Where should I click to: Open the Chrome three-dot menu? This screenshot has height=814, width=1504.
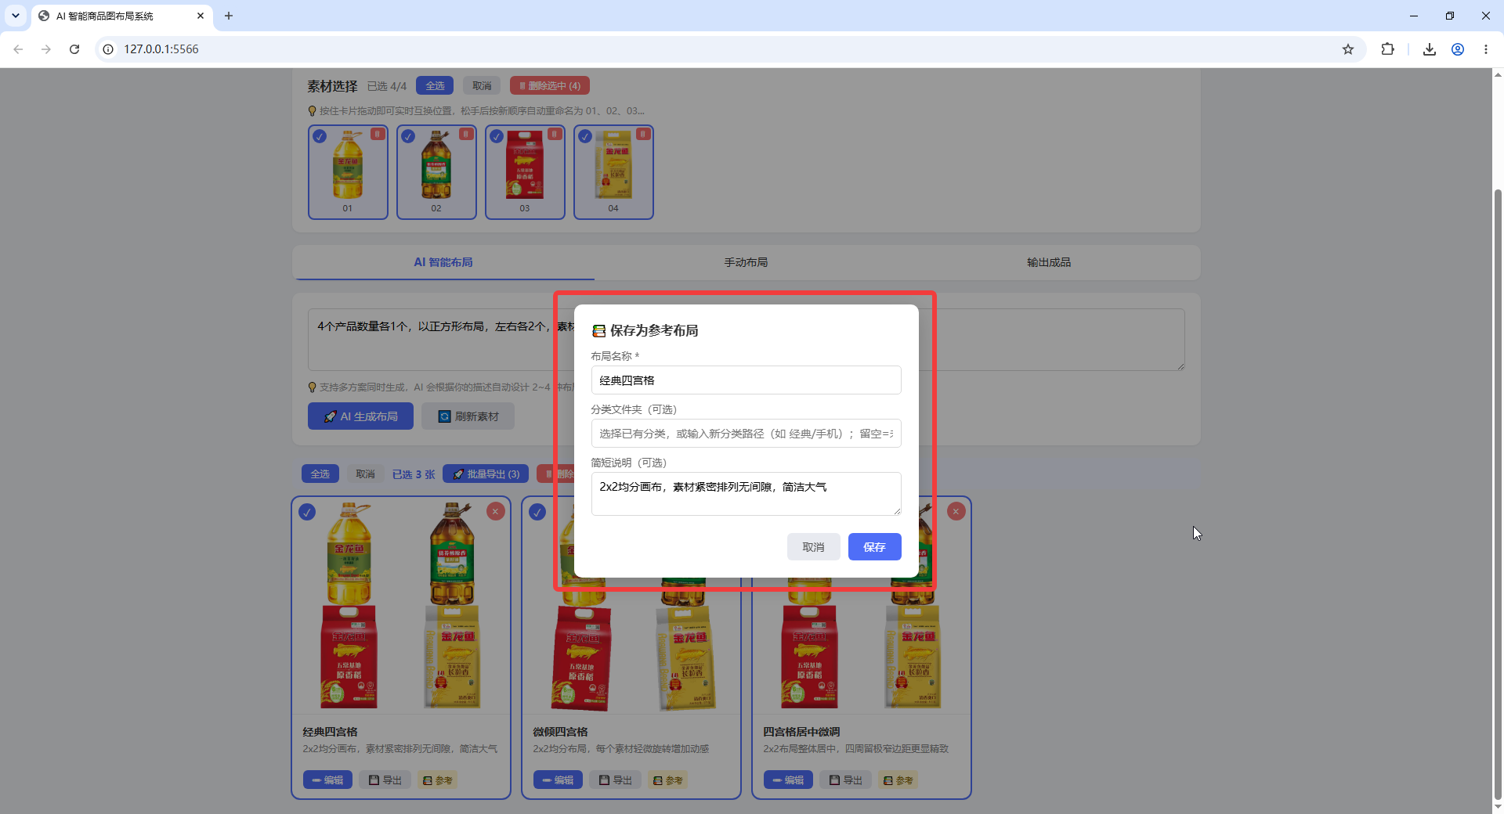(x=1486, y=49)
